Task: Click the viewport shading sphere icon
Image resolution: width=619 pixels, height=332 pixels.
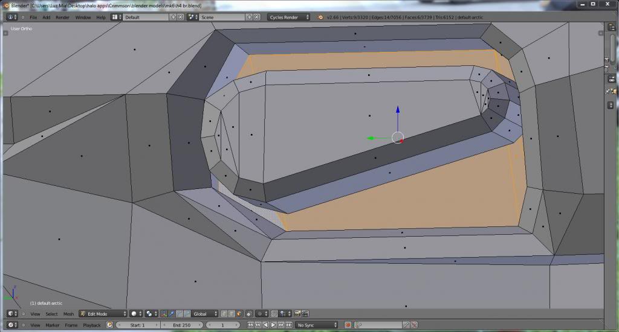Action: point(134,314)
